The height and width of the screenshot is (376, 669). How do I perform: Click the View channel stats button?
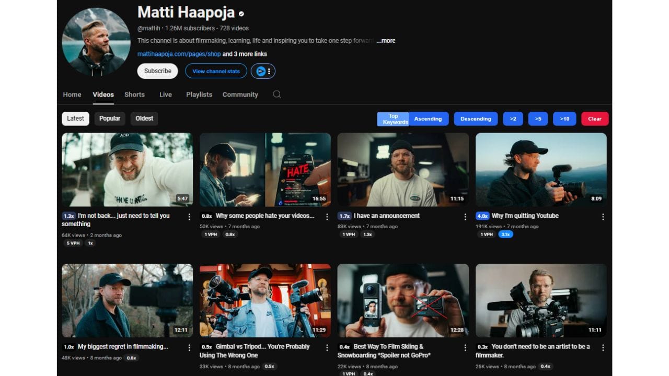[216, 71]
